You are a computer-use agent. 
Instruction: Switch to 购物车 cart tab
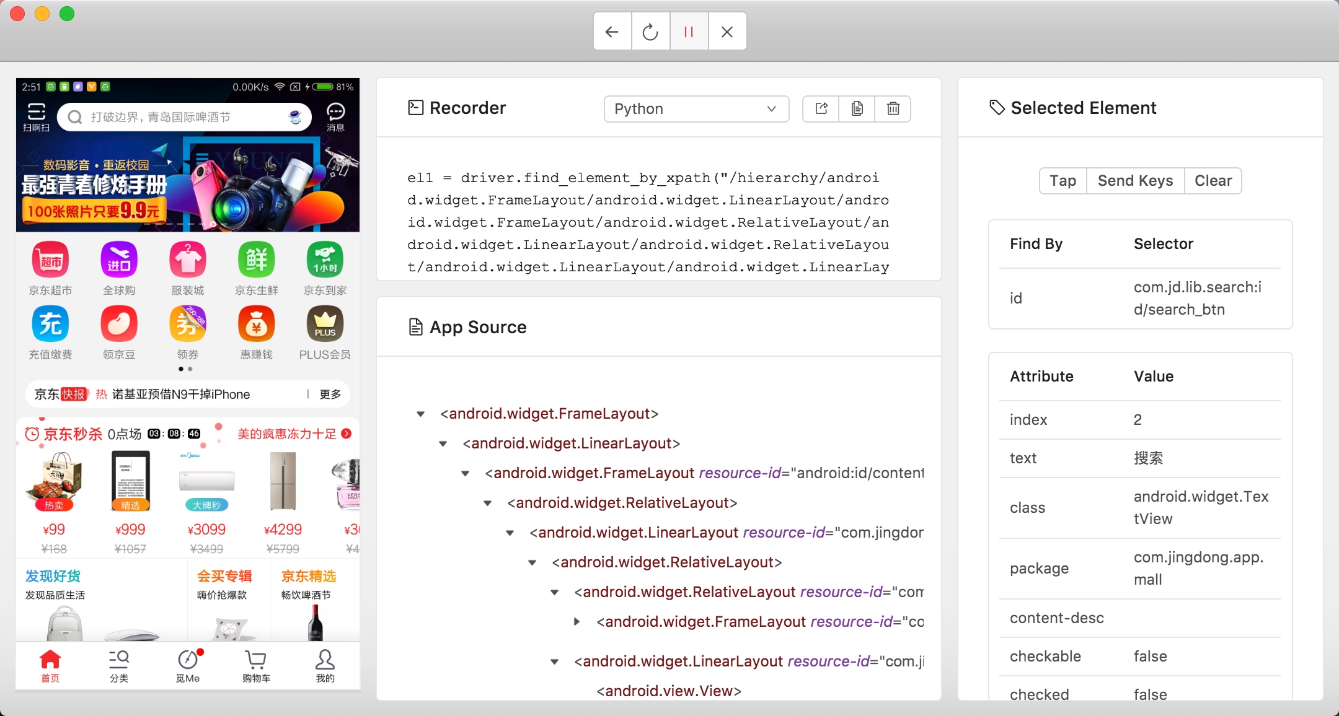pyautogui.click(x=256, y=666)
